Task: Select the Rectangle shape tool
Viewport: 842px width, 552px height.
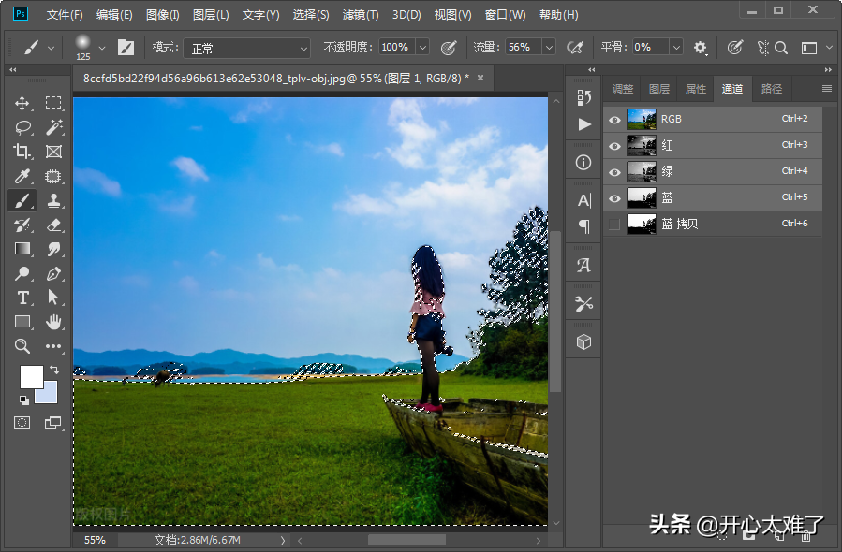Action: pos(22,322)
